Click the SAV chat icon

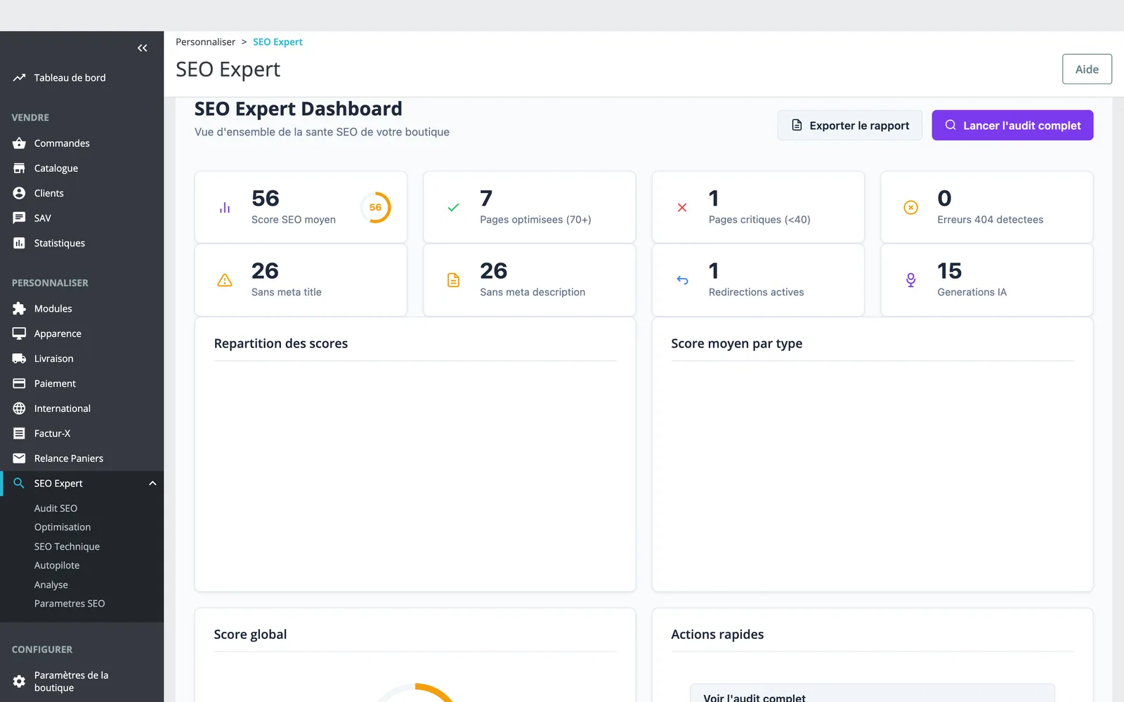19,218
